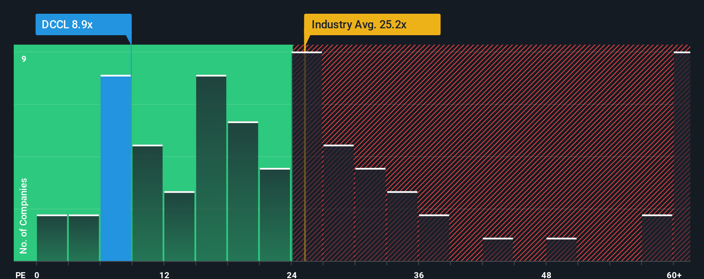Click the short bar just before PE 48
This screenshot has height=279, width=704.
(x=498, y=249)
